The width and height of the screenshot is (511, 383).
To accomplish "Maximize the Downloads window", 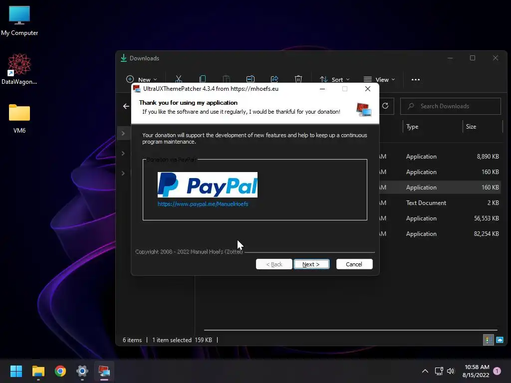I will coord(473,58).
